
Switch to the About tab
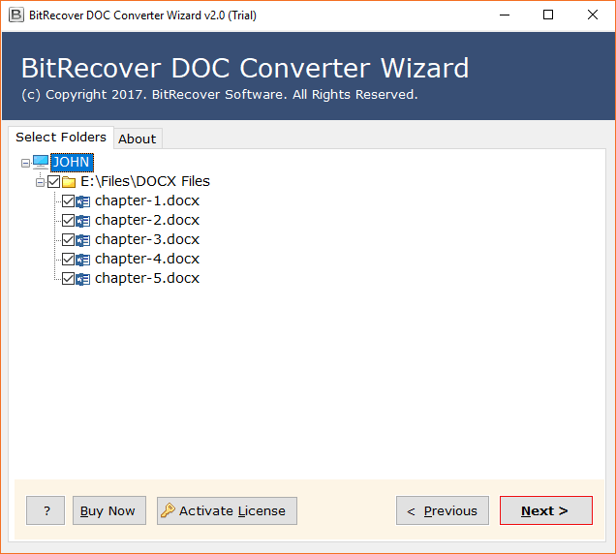pos(138,138)
